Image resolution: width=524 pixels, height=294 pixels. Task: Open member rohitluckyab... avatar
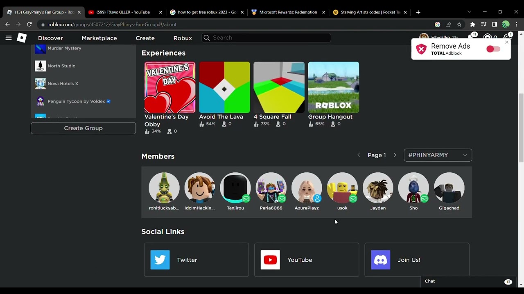tap(164, 188)
